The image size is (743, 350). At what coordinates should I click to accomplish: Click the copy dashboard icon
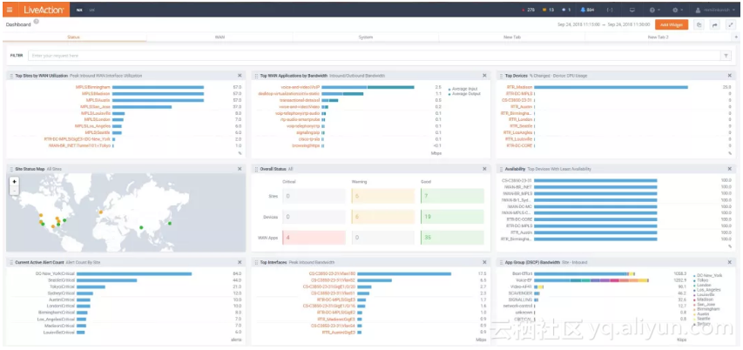coord(699,24)
